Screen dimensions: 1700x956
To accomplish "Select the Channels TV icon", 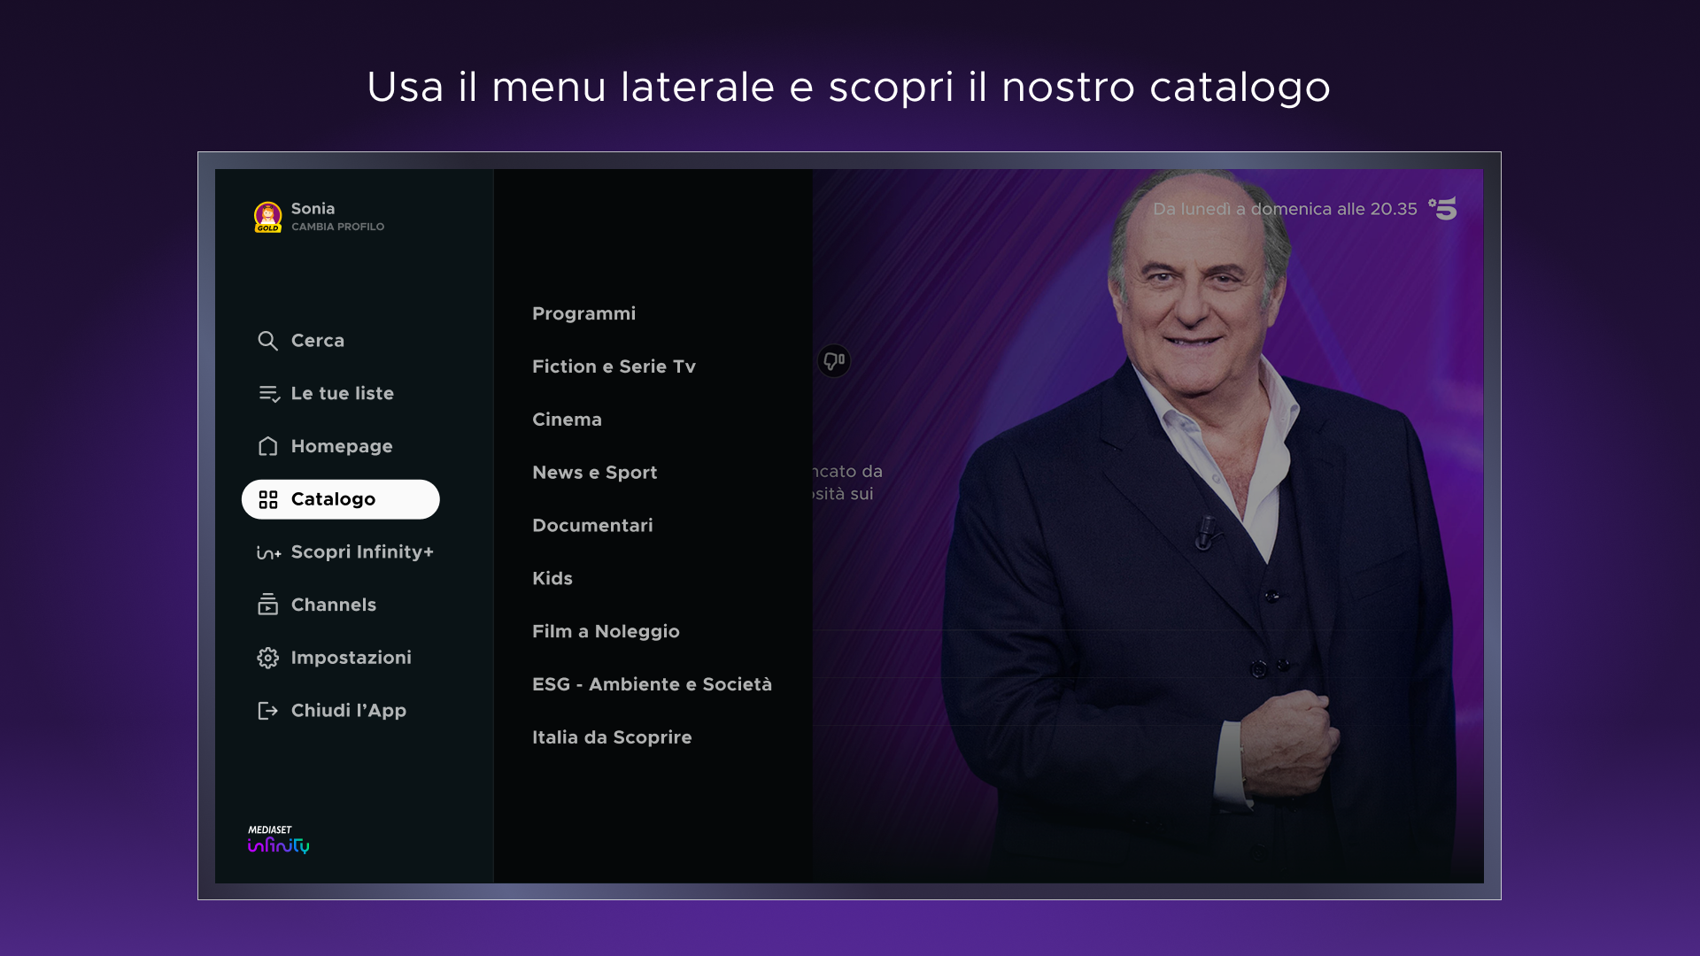I will coord(267,605).
